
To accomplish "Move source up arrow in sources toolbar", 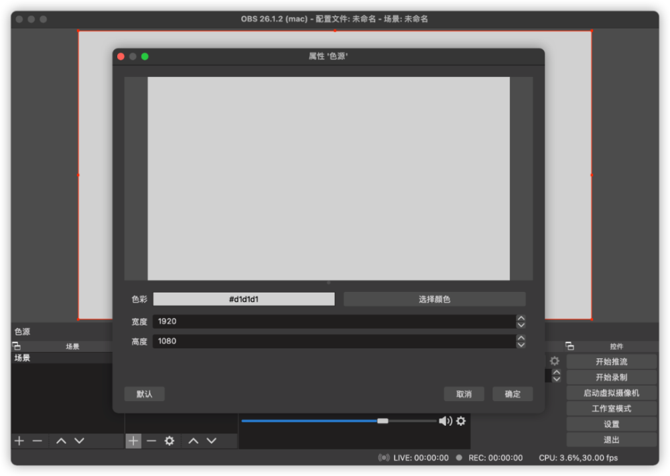I will click(193, 441).
